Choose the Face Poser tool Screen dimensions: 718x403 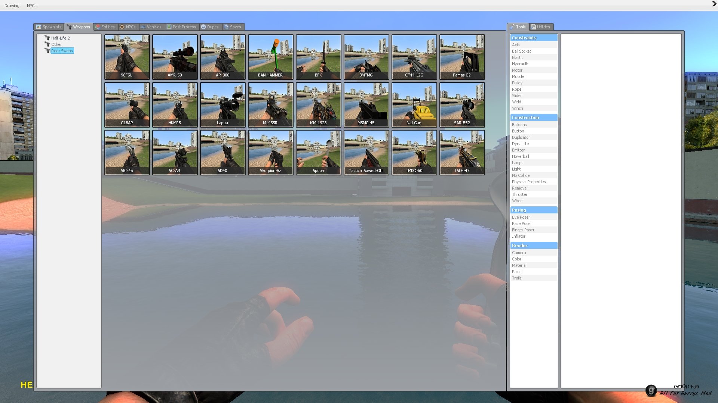[x=534, y=224]
